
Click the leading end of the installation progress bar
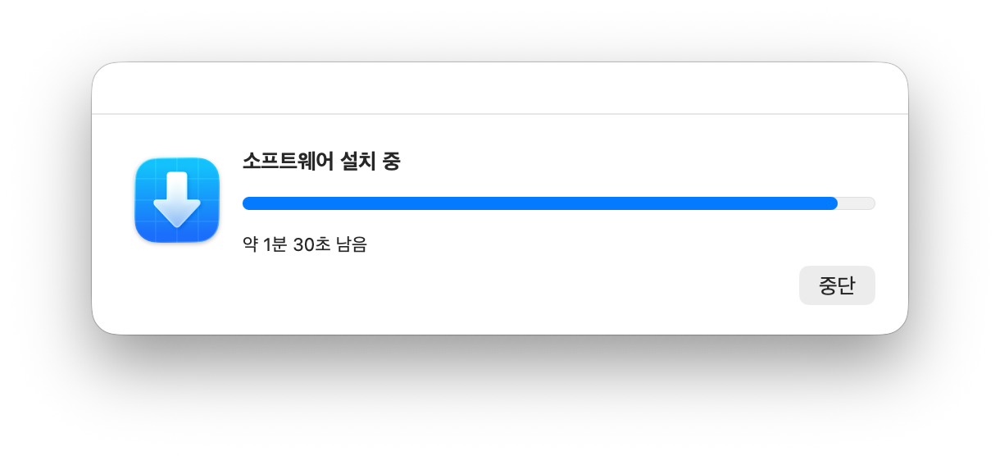(x=249, y=203)
